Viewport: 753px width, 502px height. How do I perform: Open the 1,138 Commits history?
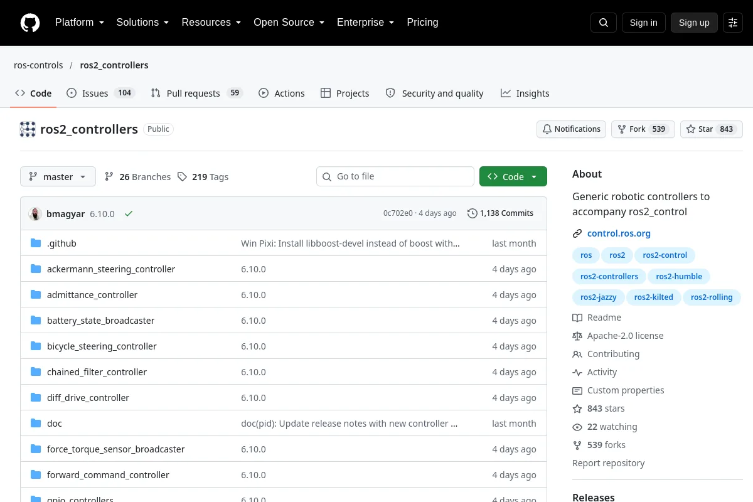coord(500,213)
